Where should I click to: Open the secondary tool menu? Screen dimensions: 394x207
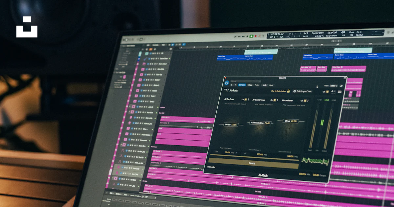coord(339,41)
